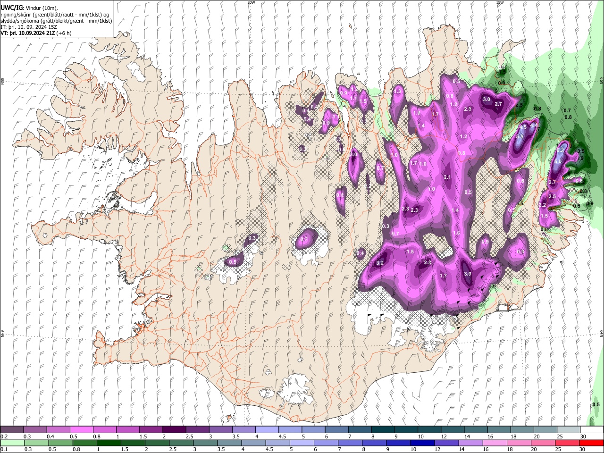Click the 'UWC/IG: Vindur (10m)' title text

click(x=29, y=8)
